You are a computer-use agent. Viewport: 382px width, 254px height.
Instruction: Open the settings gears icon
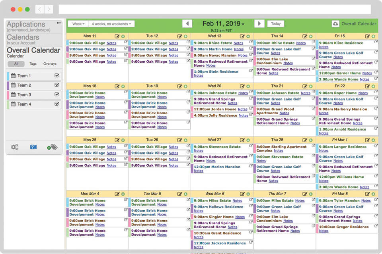14,147
